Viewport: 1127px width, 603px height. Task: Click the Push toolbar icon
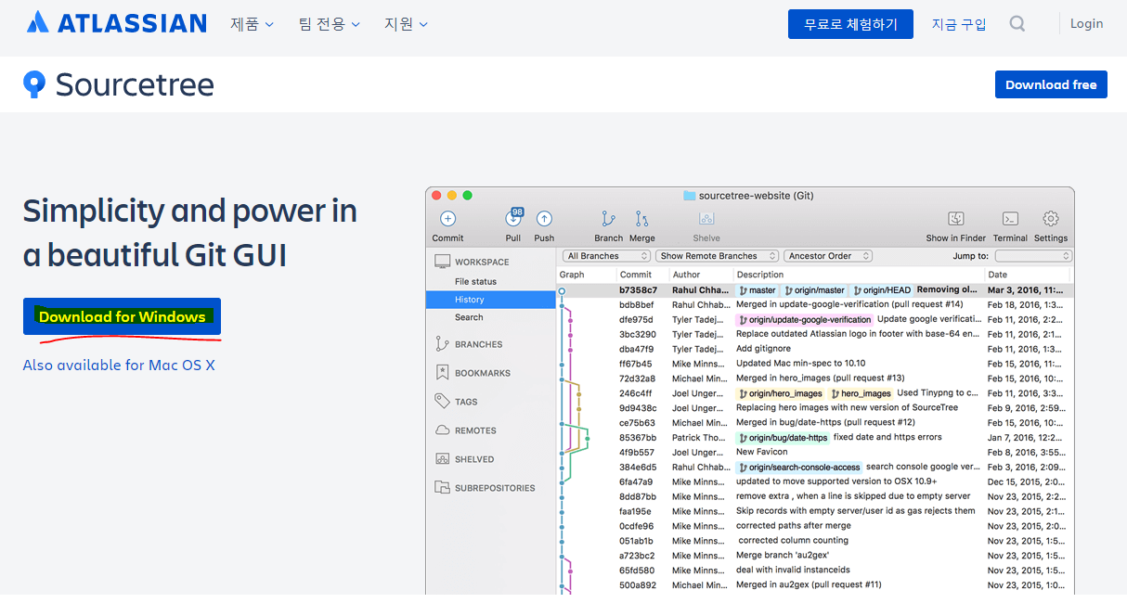pyautogui.click(x=544, y=219)
